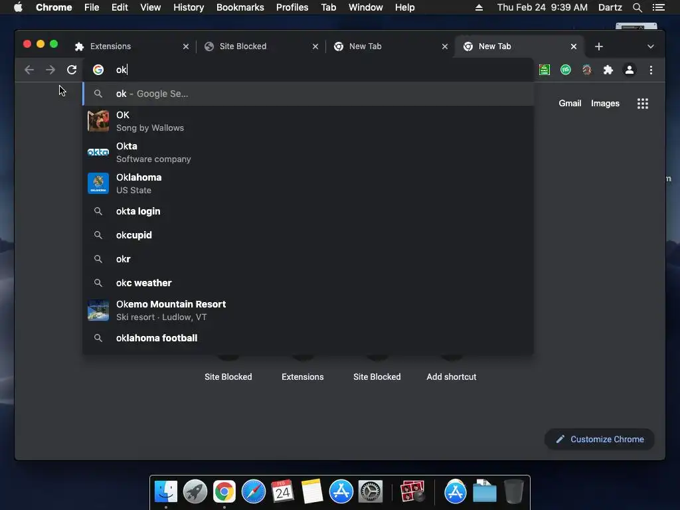
Task: Open the profile avatar menu
Action: click(x=630, y=70)
